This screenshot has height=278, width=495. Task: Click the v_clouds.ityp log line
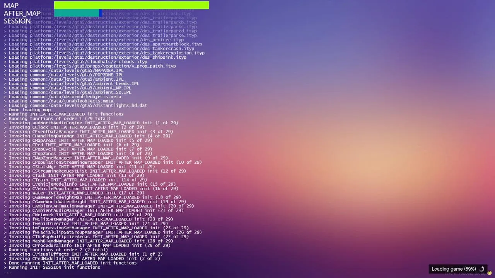[75, 62]
